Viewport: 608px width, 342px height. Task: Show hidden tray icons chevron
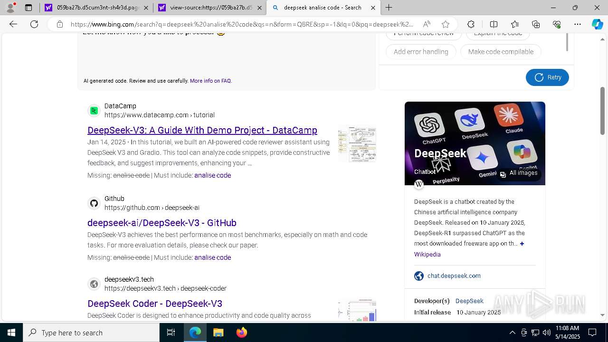[x=512, y=332]
